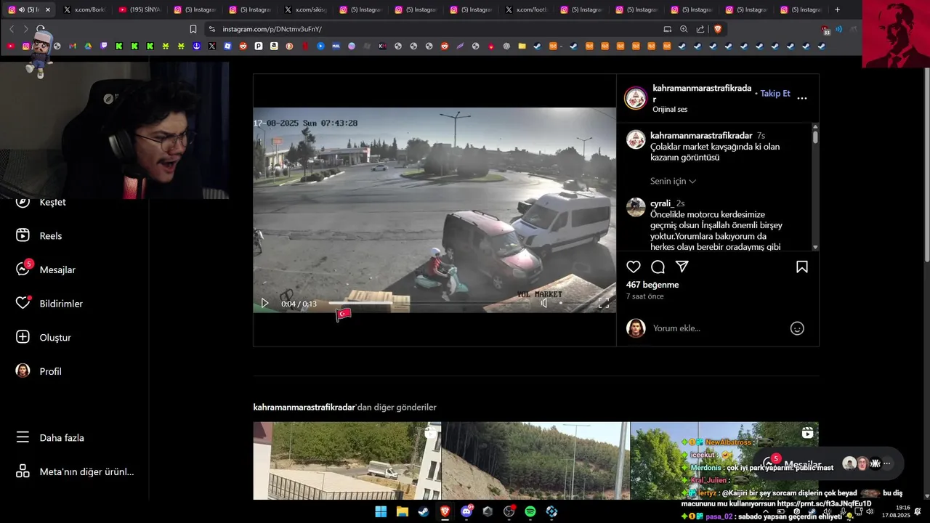The height and width of the screenshot is (523, 930).
Task: Bookmark this page in the address bar
Action: pos(193,29)
